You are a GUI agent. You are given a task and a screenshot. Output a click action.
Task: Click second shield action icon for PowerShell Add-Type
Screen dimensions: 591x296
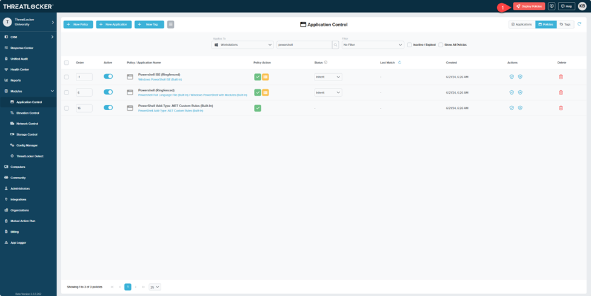(x=520, y=108)
